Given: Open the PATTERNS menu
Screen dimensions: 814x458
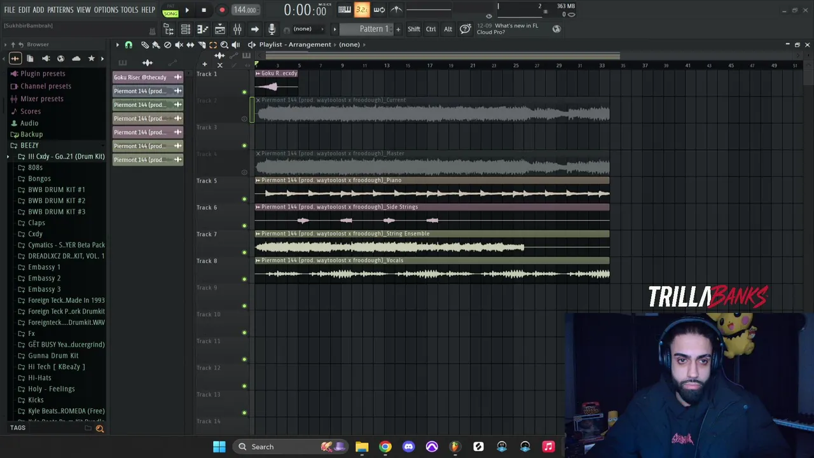Looking at the screenshot, I should coord(60,10).
